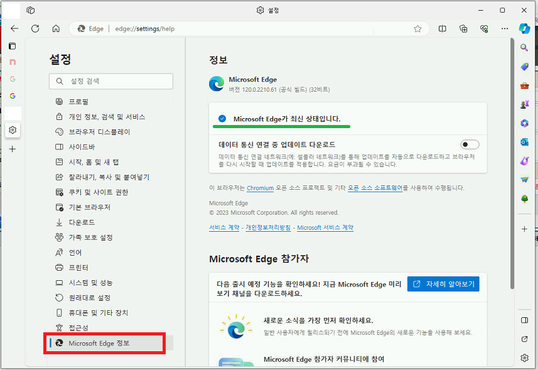Click the 설정 검색 search field
This screenshot has height=370, width=538.
coord(111,81)
